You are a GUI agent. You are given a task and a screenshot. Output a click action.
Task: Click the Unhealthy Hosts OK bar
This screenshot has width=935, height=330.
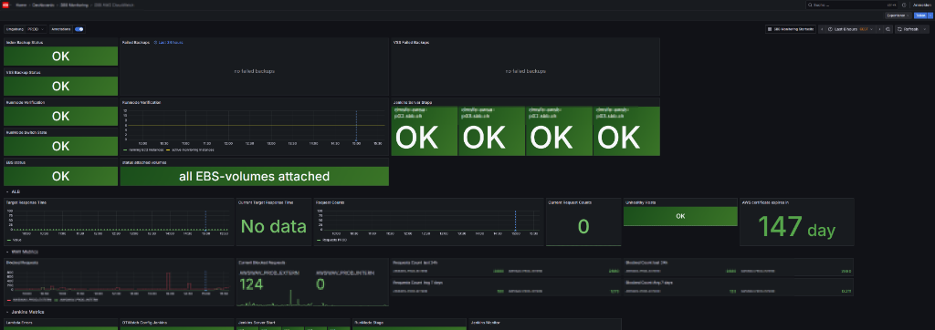tap(680, 216)
